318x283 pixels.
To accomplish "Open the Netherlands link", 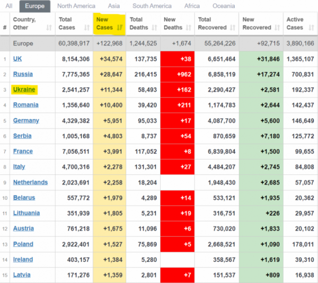I will point(30,182).
